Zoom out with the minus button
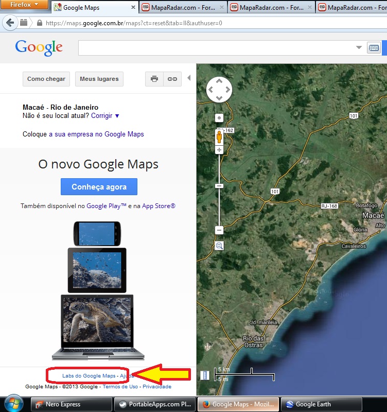This screenshot has height=412, width=387. coord(219,230)
